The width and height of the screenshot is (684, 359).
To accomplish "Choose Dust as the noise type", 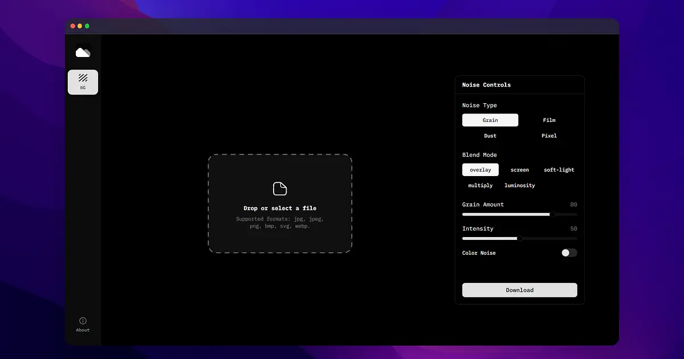I will click(490, 136).
